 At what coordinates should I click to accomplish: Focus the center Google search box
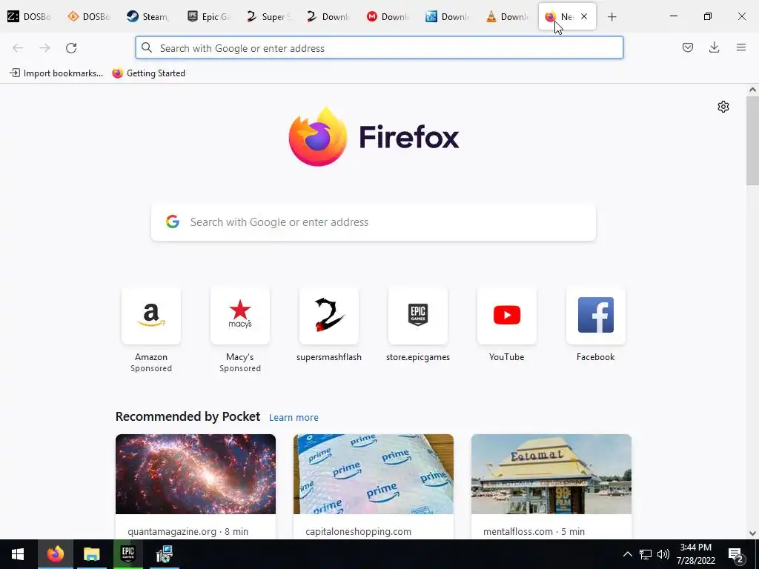[374, 222]
